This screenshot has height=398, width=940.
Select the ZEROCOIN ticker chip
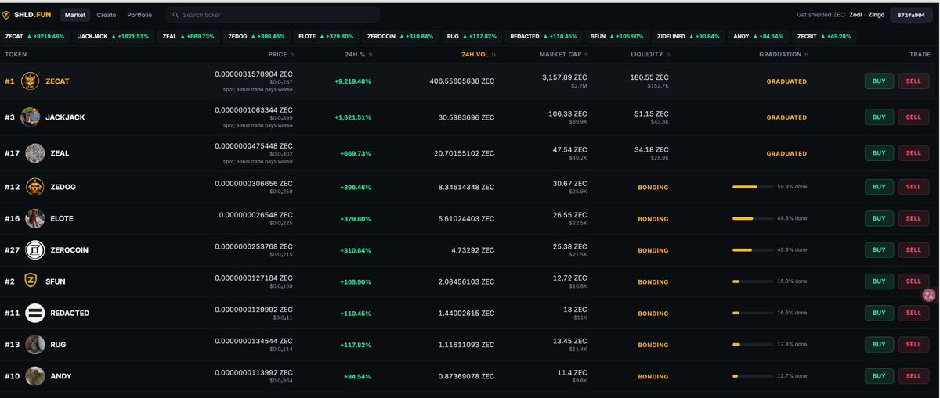[400, 36]
